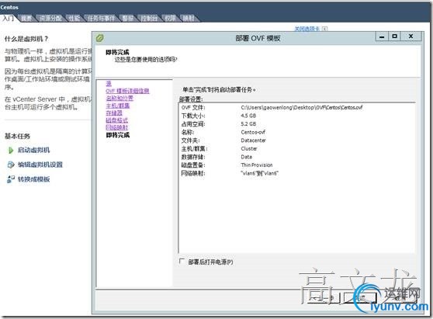The width and height of the screenshot is (433, 319).
Task: Click the Data datastore value
Action: (246, 157)
